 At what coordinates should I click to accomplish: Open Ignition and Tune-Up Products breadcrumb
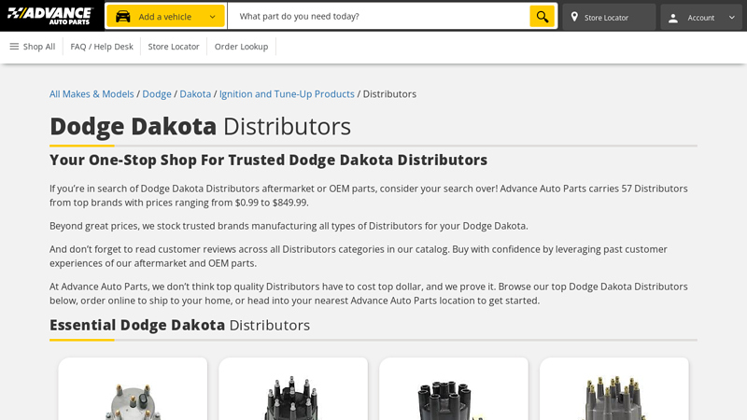click(287, 94)
